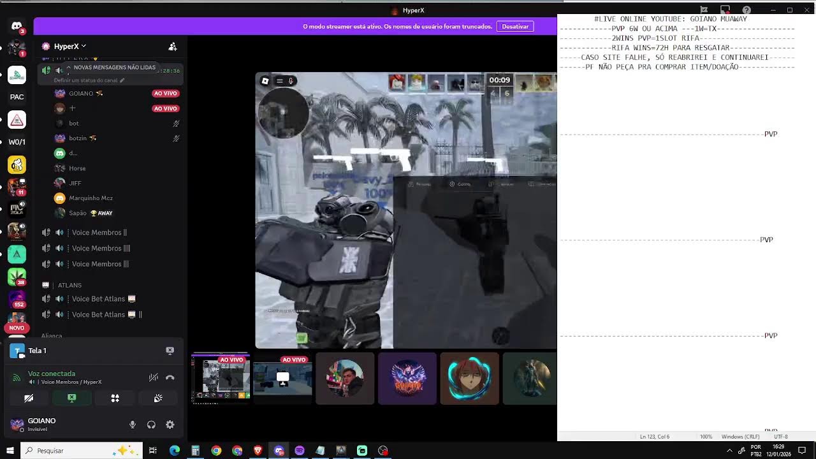Deafen headphones in user panel
816x459 pixels.
coord(151,425)
